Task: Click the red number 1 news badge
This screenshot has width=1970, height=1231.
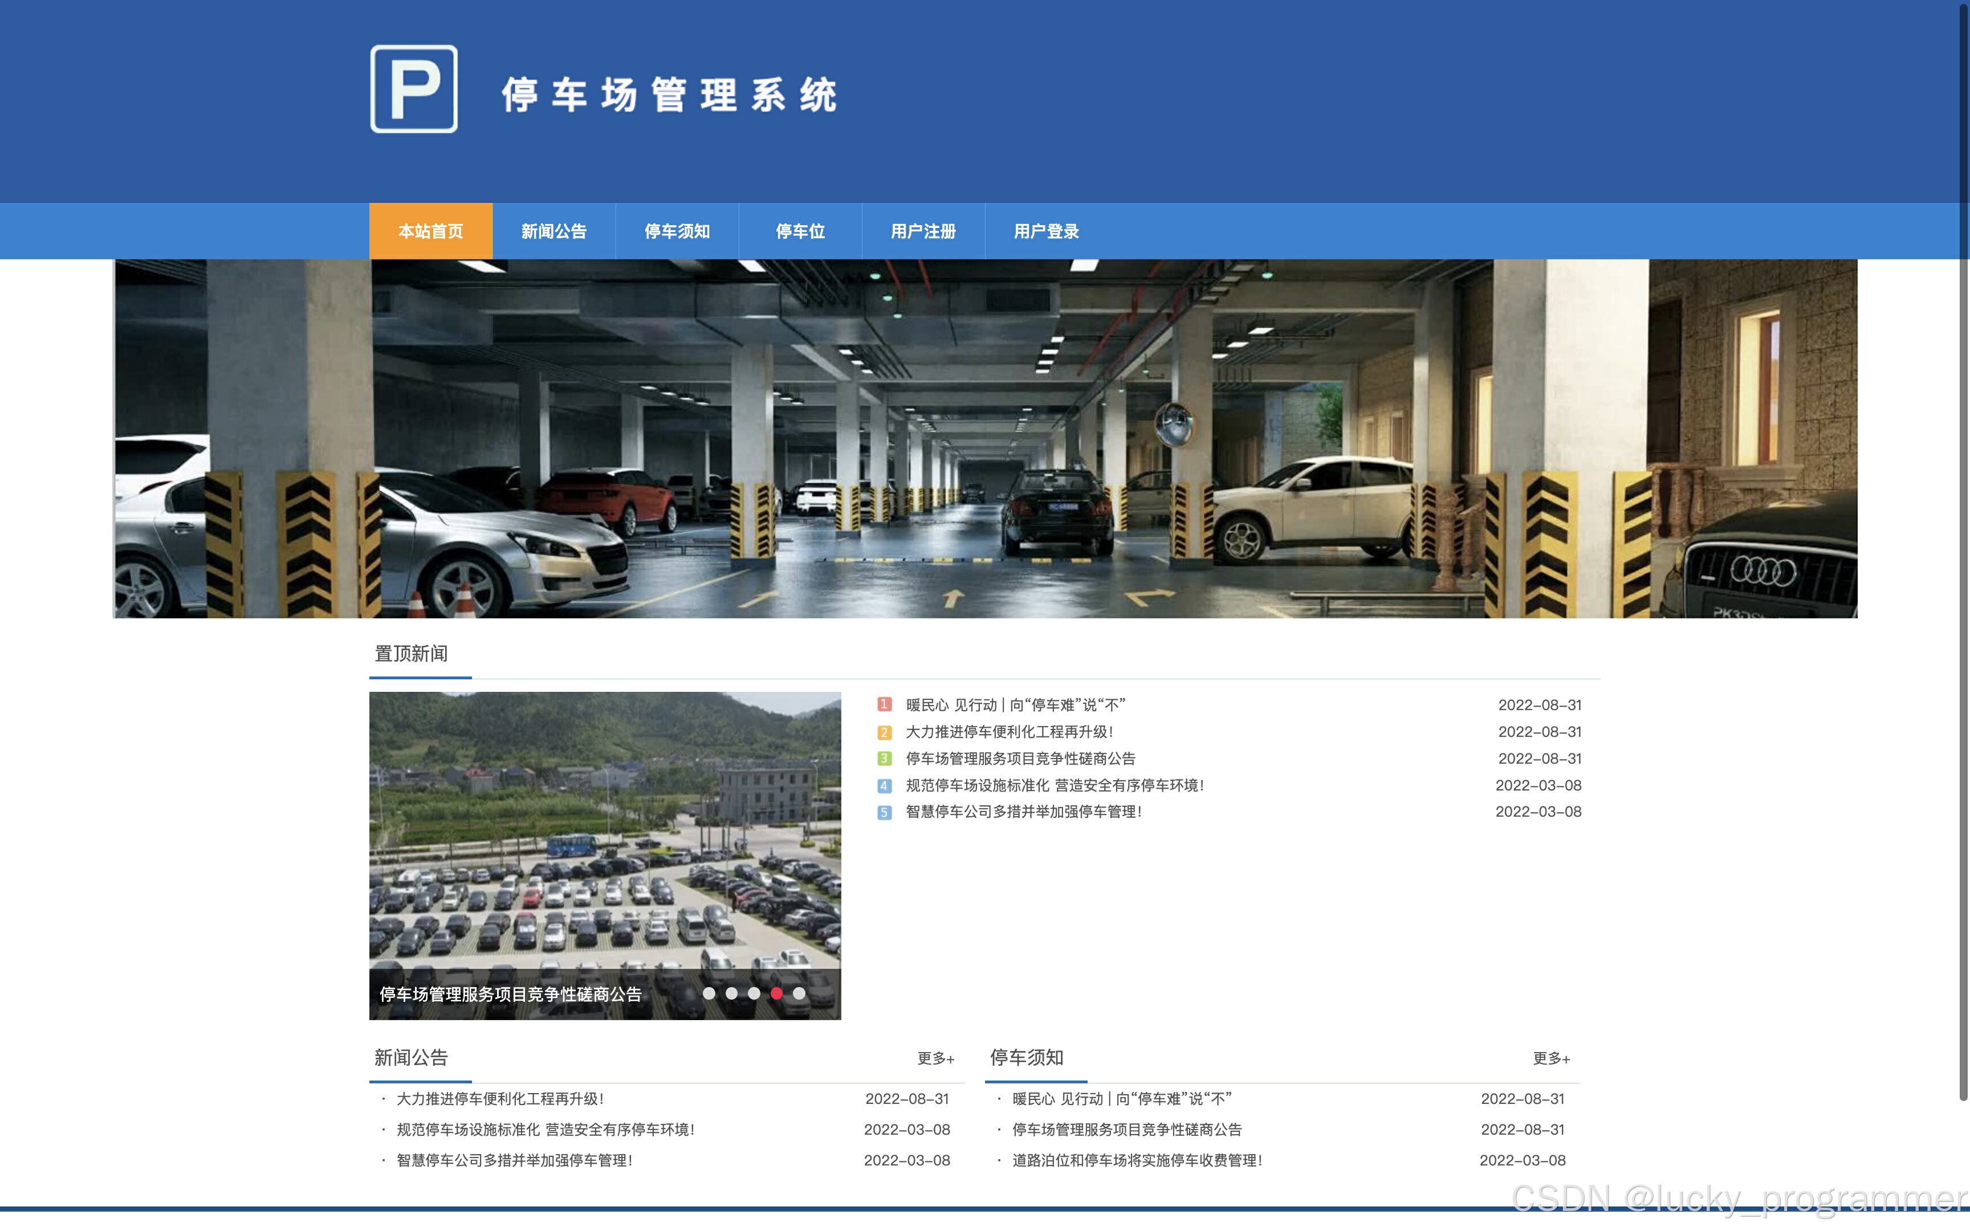Action: tap(884, 704)
